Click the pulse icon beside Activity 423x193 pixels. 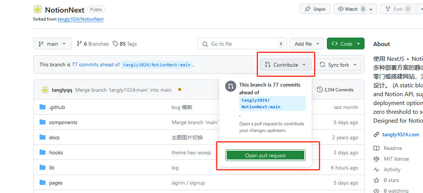(376, 170)
